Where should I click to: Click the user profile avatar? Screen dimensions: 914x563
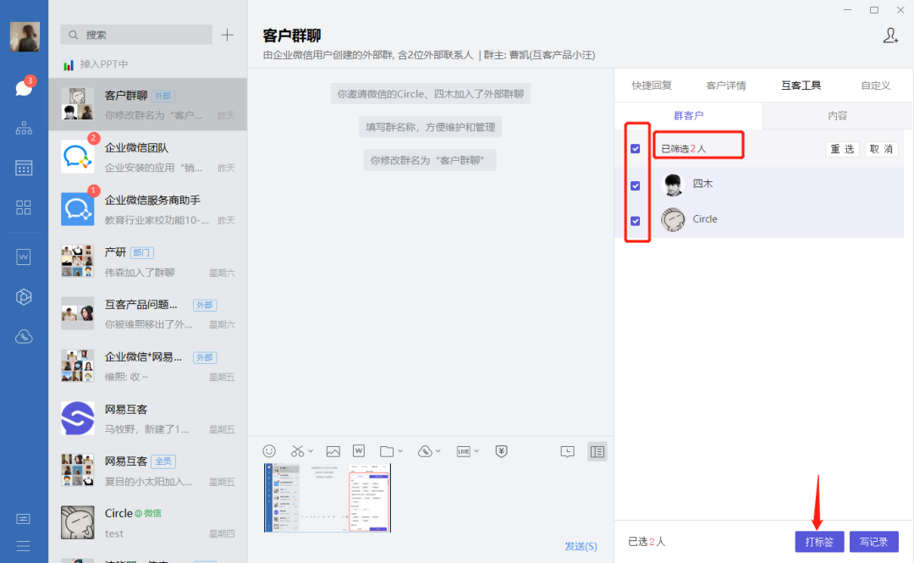pos(25,36)
